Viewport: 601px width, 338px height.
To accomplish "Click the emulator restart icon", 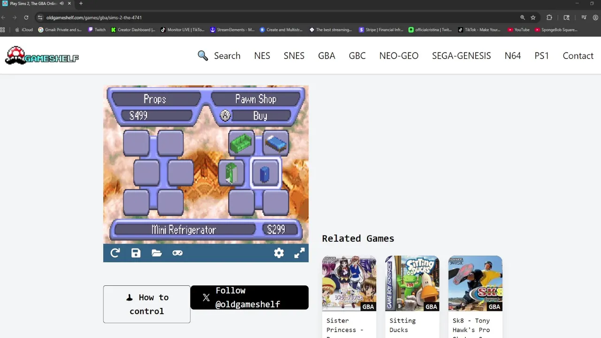I will (115, 253).
